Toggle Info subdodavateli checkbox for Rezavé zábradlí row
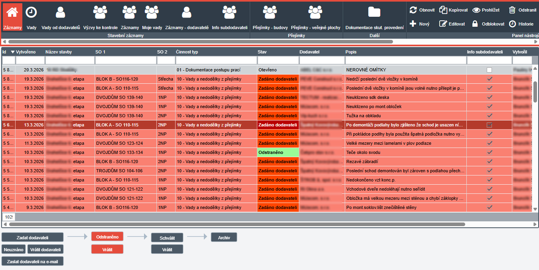This screenshot has width=539, height=270. [489, 162]
